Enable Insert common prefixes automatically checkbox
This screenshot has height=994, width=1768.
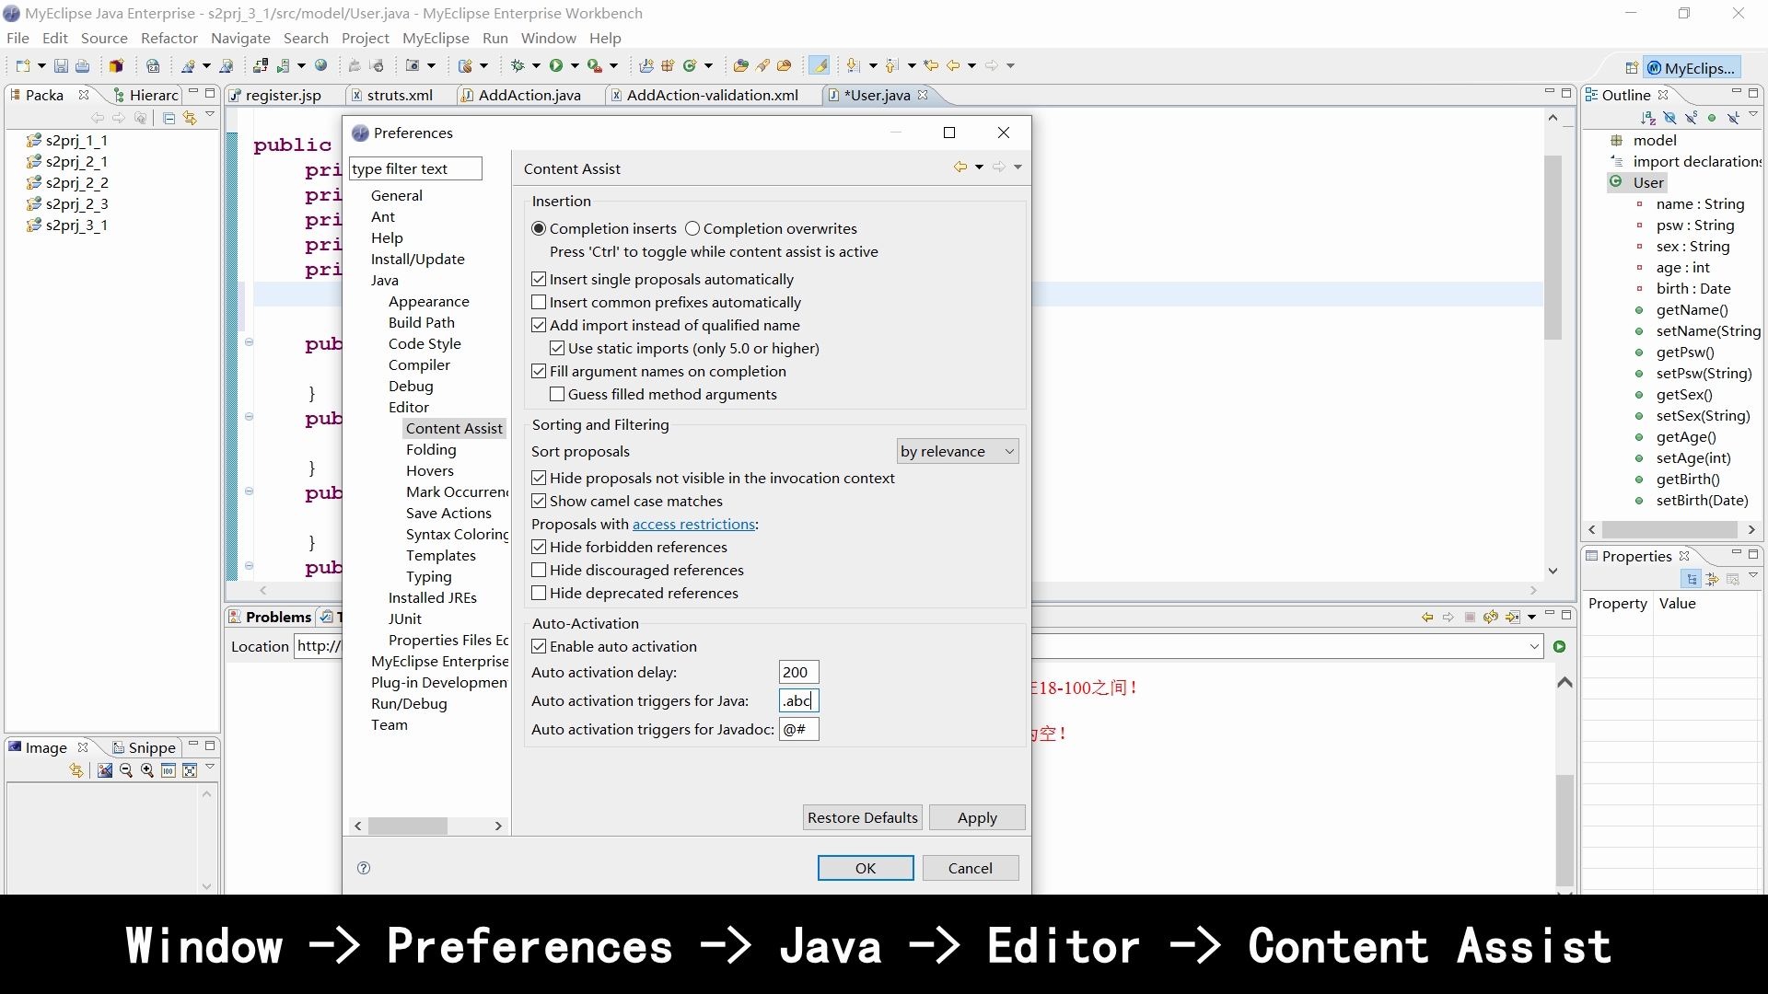tap(539, 302)
